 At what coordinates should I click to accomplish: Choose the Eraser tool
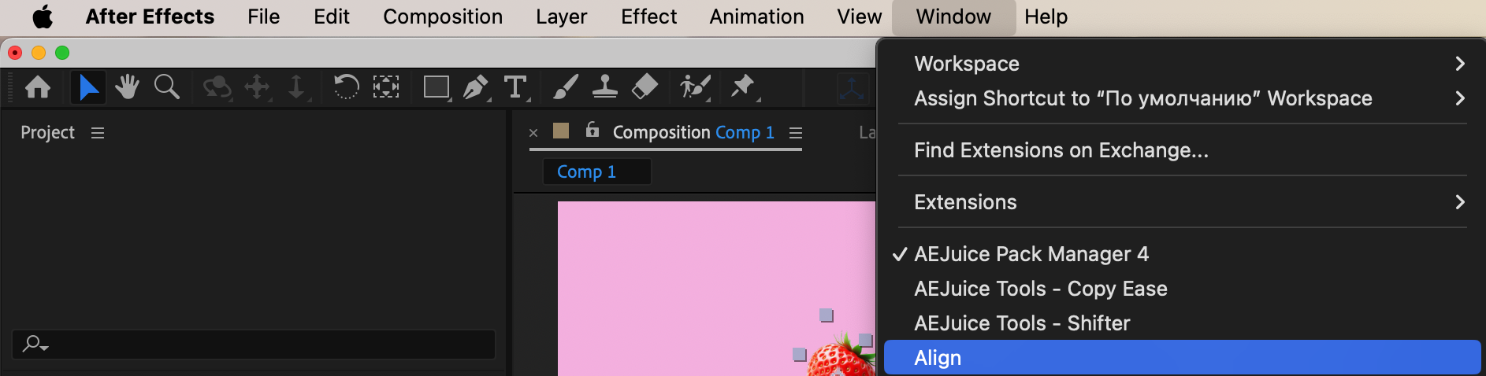pos(645,87)
